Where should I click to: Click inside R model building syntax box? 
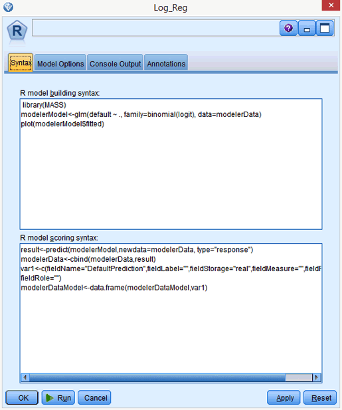coord(171,164)
